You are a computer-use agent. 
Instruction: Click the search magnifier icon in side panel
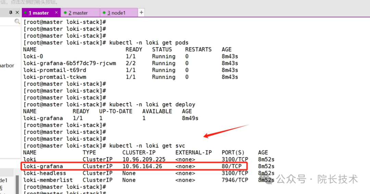[17, 22]
